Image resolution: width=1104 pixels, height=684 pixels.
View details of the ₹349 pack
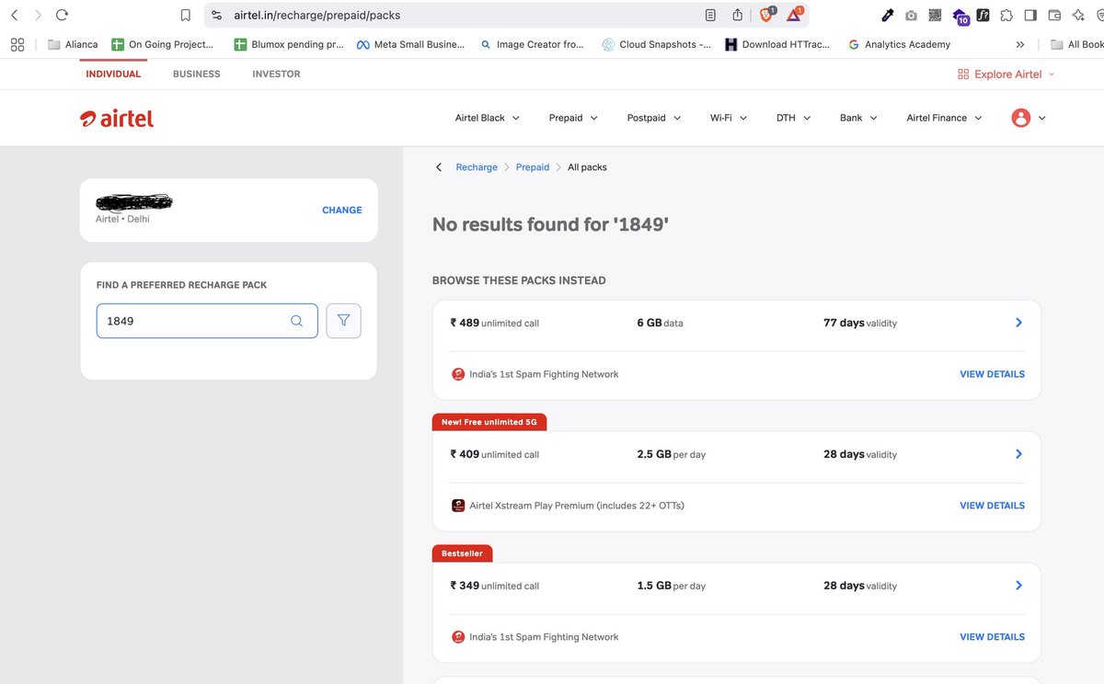click(x=992, y=637)
